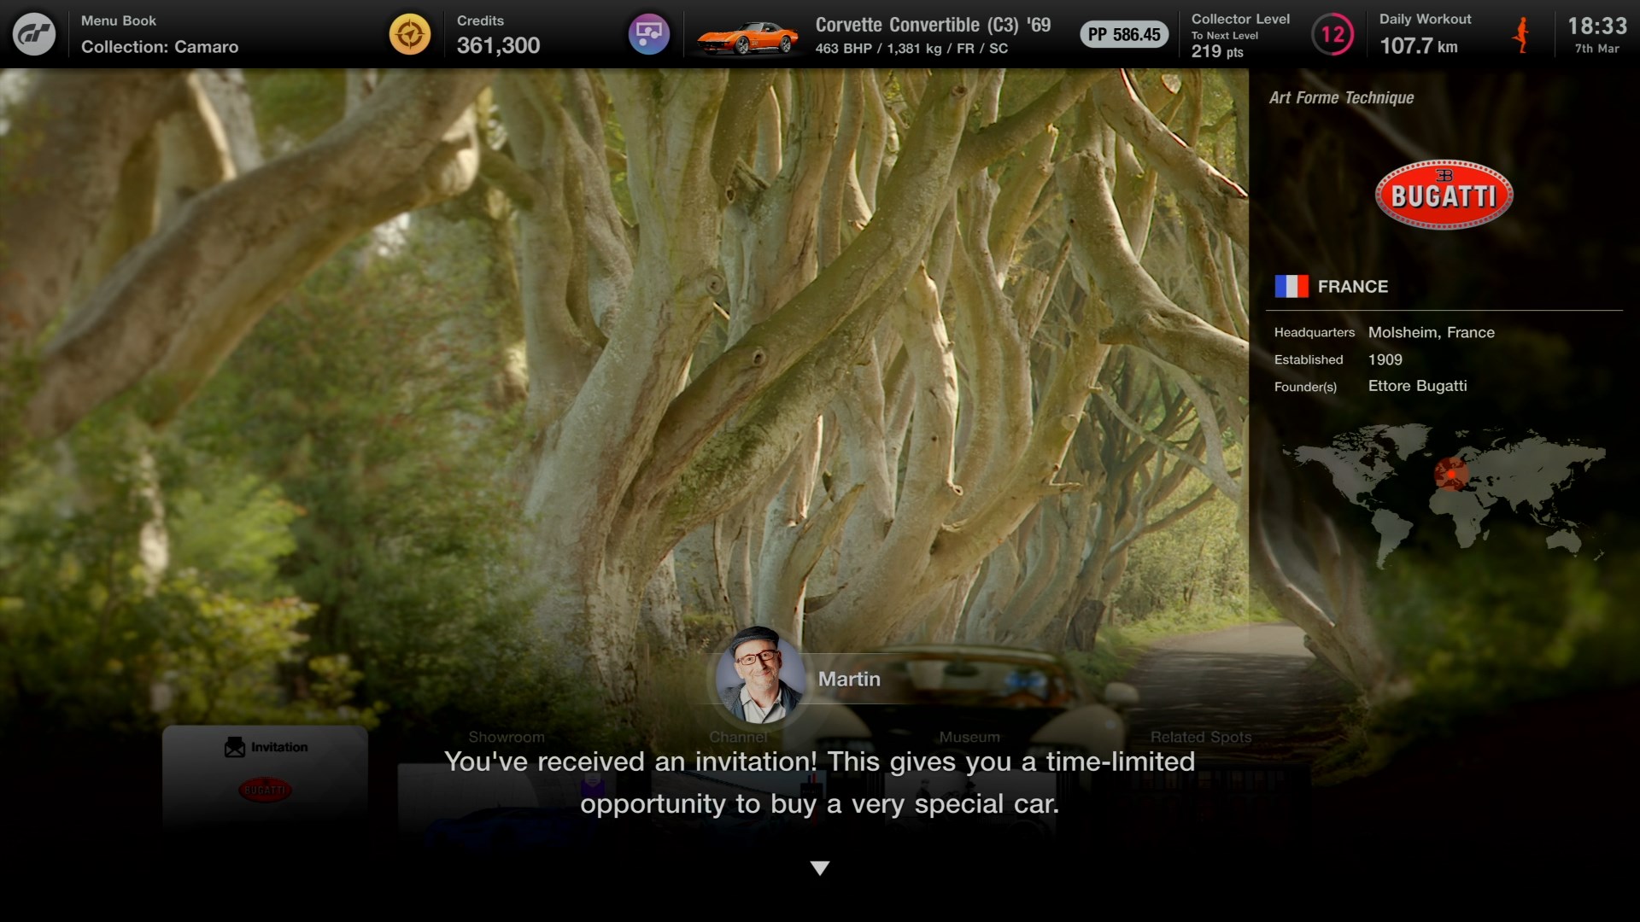Click the PP 586.45 performance badge
The width and height of the screenshot is (1640, 922).
(1124, 35)
